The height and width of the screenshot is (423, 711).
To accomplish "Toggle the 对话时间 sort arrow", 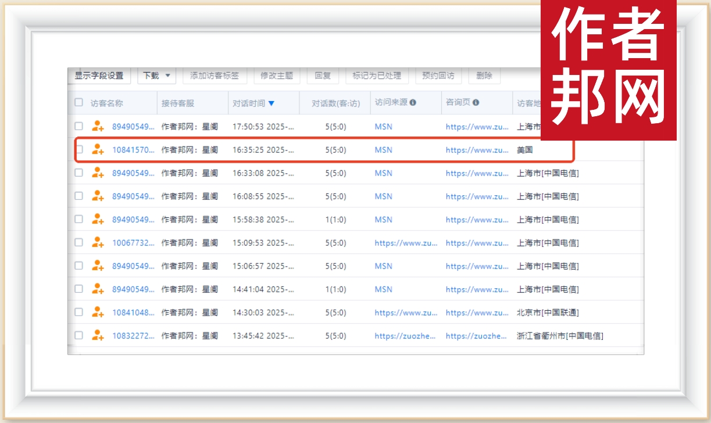I will pos(271,103).
